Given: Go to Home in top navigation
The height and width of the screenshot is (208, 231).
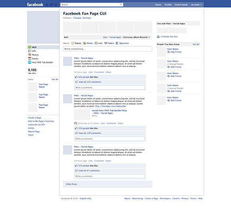Looking at the screenshot, I should coord(158,5).
